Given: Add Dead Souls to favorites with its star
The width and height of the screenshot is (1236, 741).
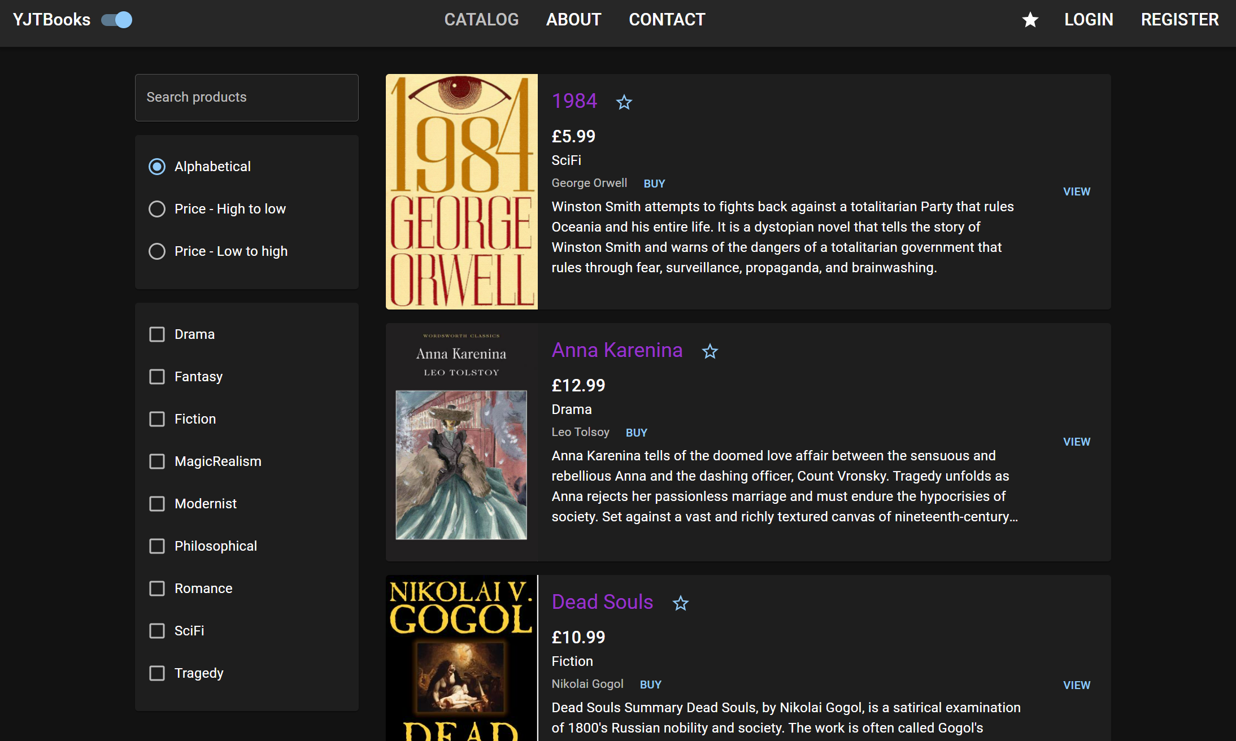Looking at the screenshot, I should 680,603.
